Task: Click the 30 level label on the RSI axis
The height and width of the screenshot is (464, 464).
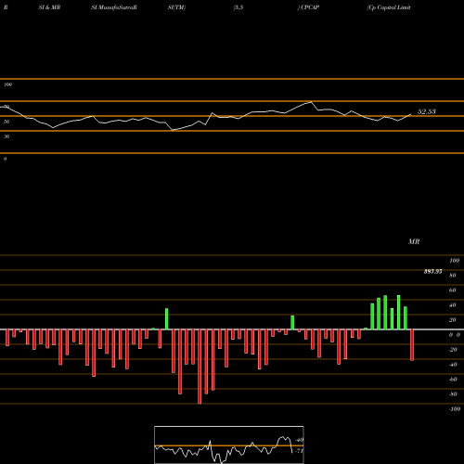Action: pyautogui.click(x=6, y=136)
